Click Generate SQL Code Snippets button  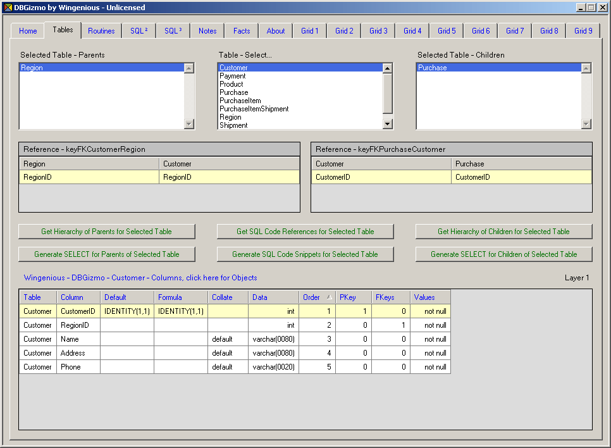[305, 254]
